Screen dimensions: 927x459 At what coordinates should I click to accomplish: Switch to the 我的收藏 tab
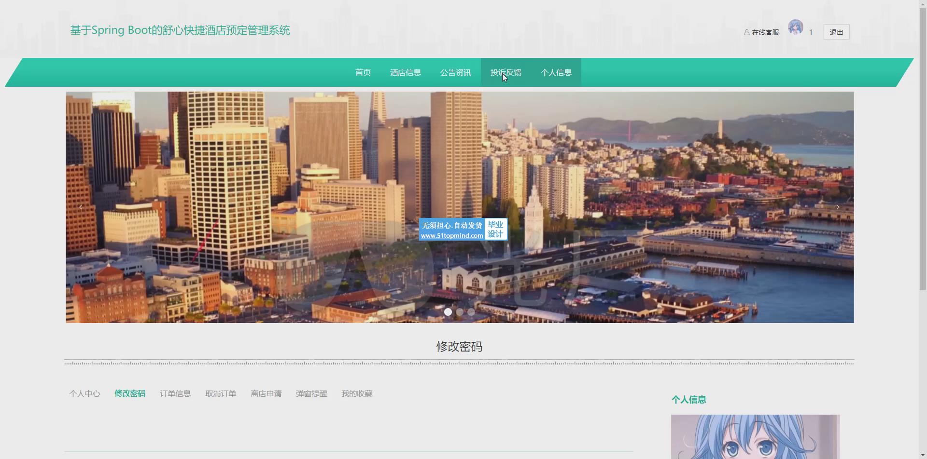[357, 394]
